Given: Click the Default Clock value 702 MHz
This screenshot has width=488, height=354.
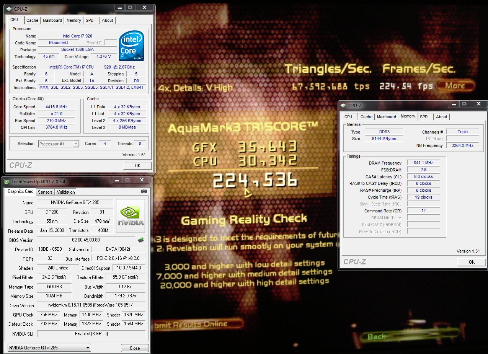Looking at the screenshot, I should (x=49, y=324).
